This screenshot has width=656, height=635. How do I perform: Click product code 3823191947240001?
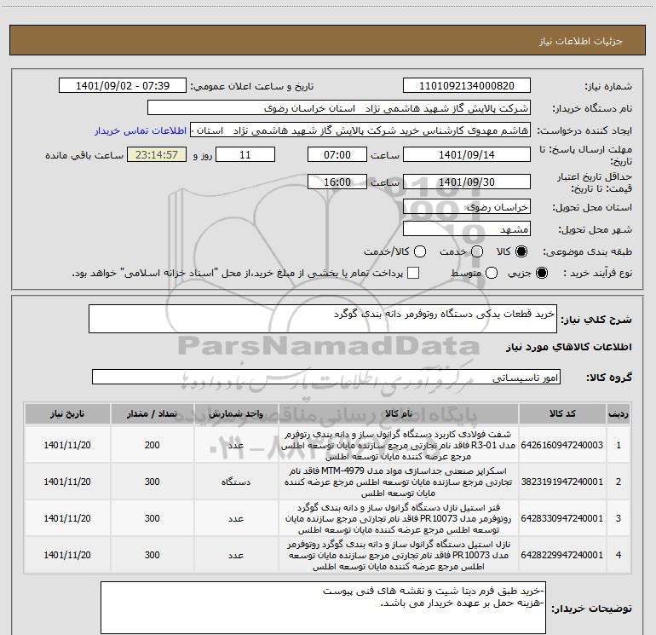pyautogui.click(x=562, y=482)
